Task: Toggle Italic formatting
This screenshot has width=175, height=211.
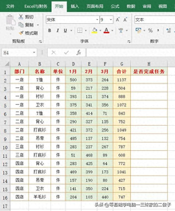Action: pos(58,30)
